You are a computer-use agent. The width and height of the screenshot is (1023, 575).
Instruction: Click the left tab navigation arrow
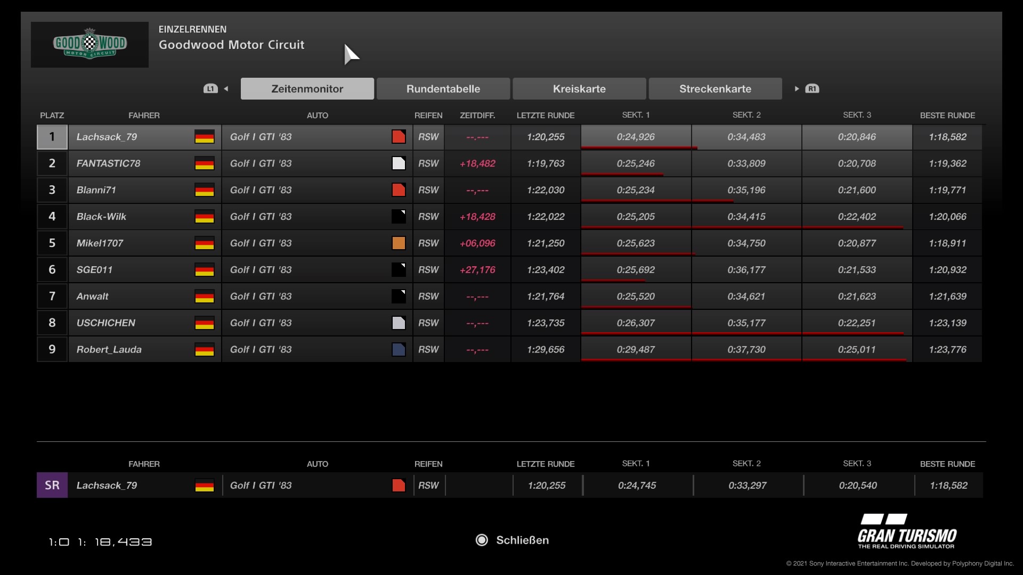point(226,89)
